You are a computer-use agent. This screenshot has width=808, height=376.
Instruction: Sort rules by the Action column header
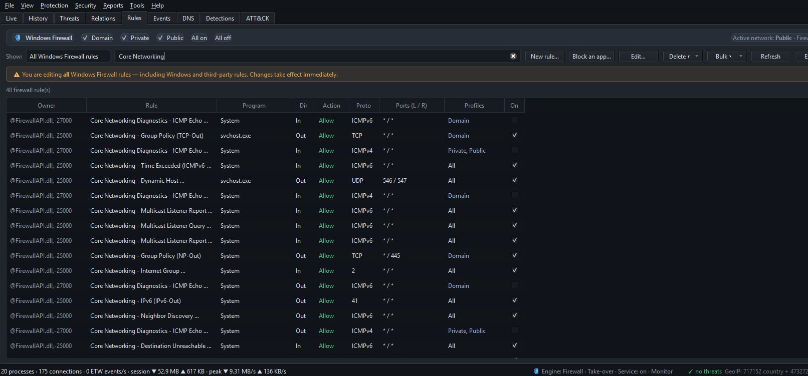click(x=331, y=106)
